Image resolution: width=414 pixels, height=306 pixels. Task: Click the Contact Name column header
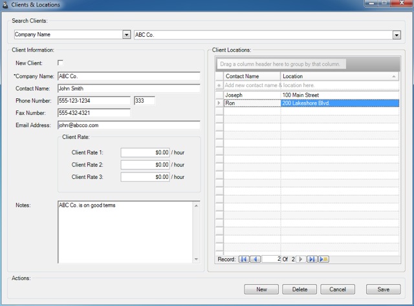coord(252,76)
